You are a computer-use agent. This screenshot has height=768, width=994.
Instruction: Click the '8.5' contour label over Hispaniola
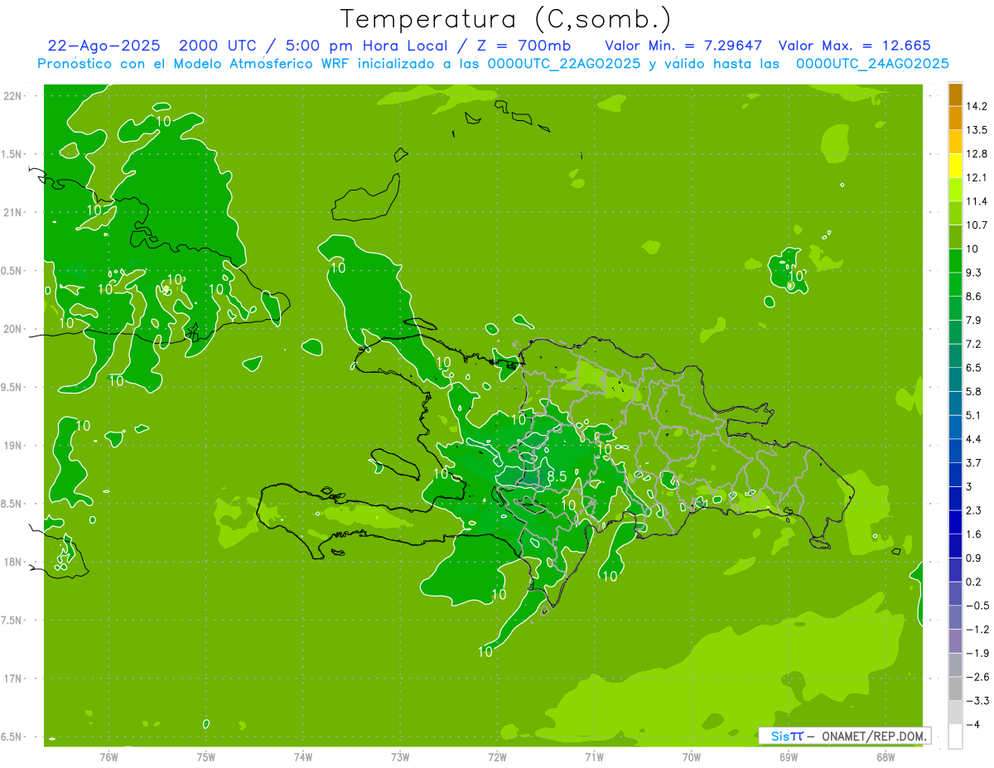(557, 476)
